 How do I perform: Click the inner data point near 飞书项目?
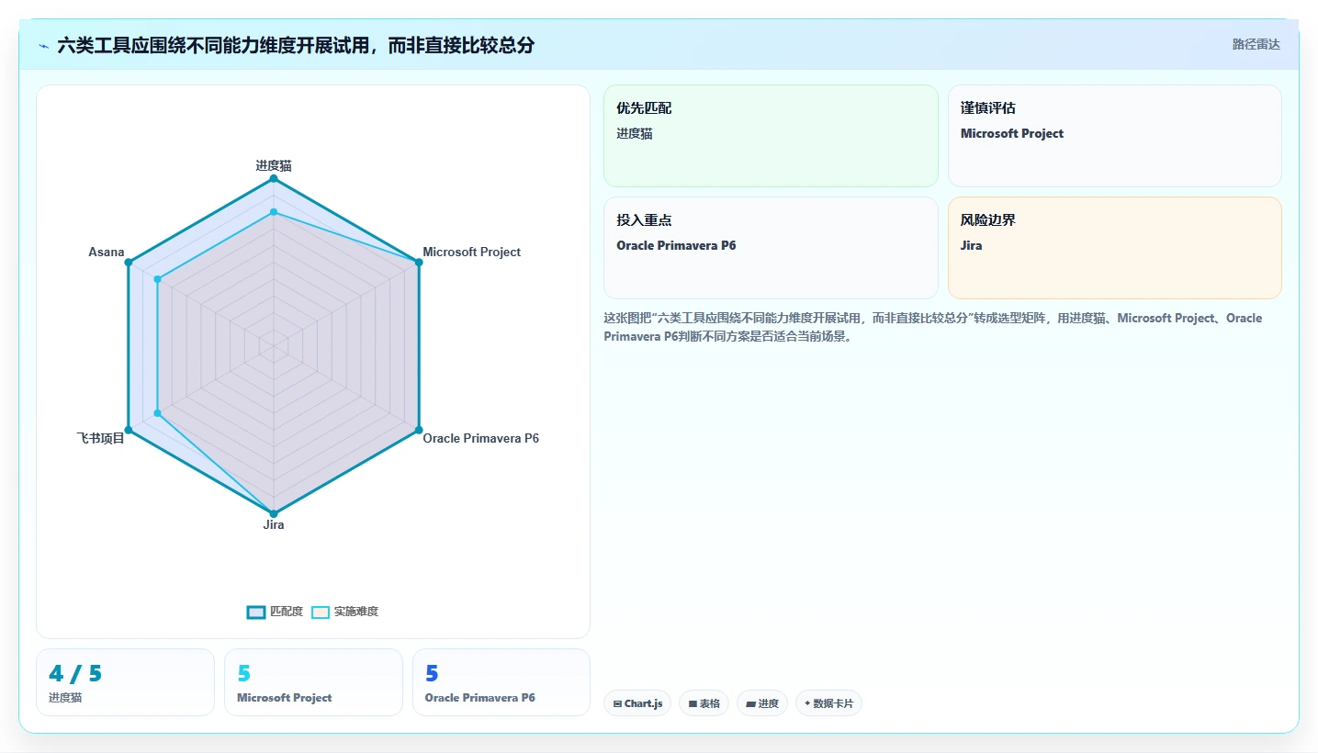(x=158, y=413)
